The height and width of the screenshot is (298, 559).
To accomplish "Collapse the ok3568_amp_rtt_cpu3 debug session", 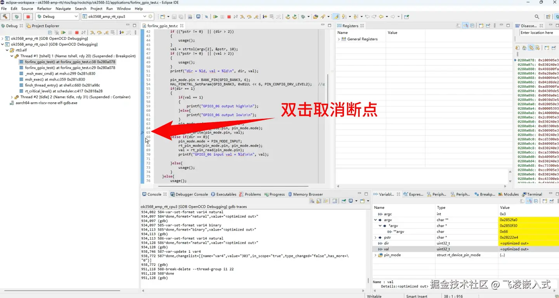I will click(3, 45).
